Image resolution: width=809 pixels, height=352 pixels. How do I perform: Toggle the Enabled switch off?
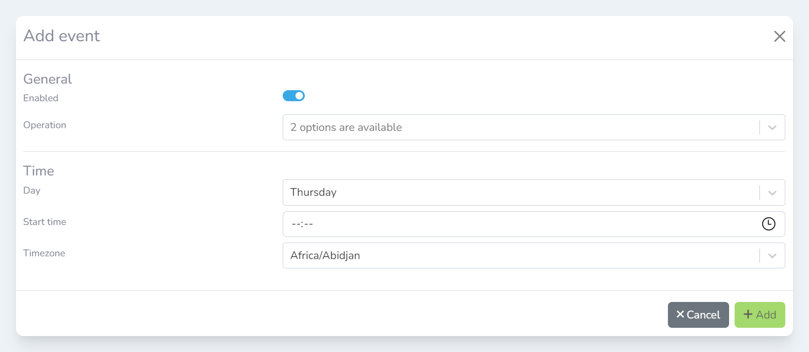294,96
